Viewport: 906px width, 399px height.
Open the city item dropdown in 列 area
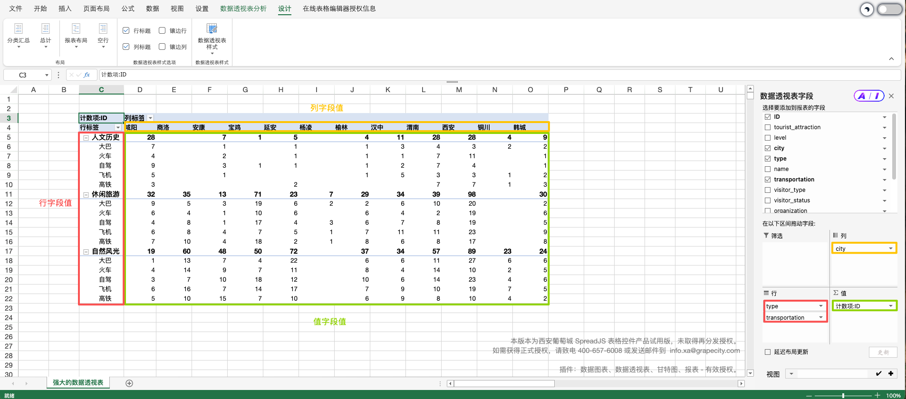[890, 248]
